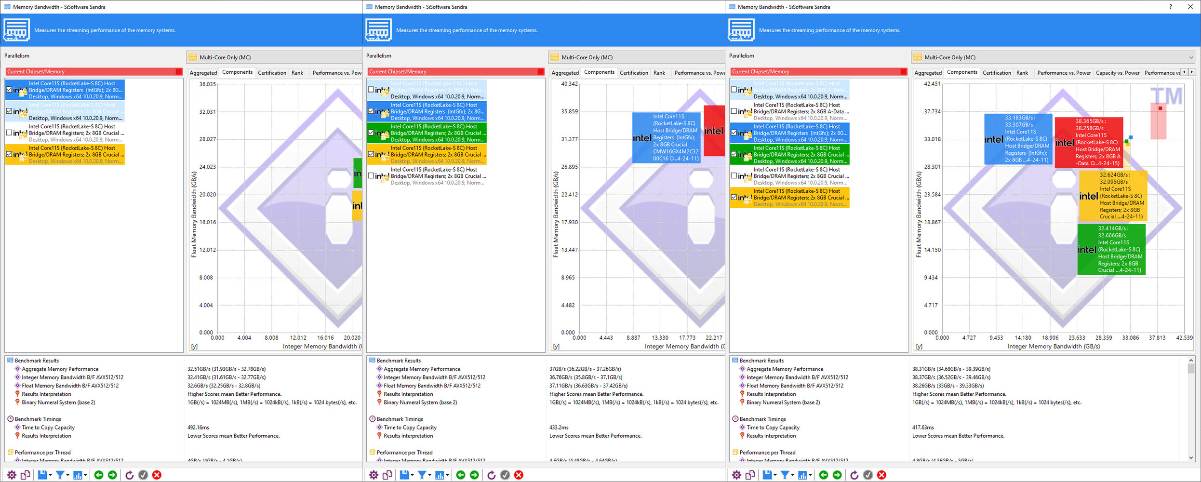Click red swatch beside Current Chipset/Memory, middle
The width and height of the screenshot is (1201, 482).
click(541, 72)
